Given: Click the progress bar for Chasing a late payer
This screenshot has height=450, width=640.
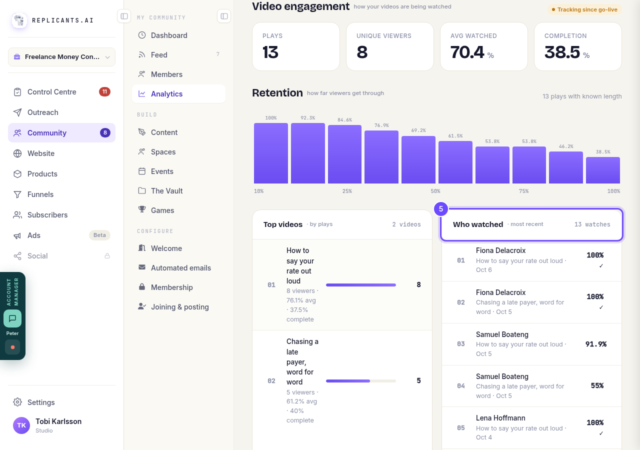Looking at the screenshot, I should [x=361, y=381].
